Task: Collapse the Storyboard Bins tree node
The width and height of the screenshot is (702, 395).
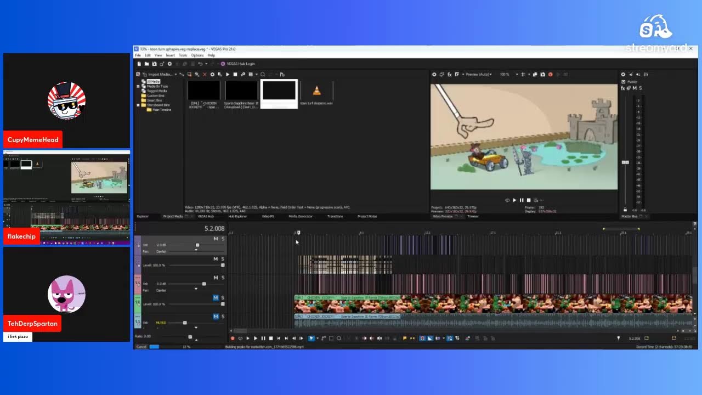Action: coord(138,105)
